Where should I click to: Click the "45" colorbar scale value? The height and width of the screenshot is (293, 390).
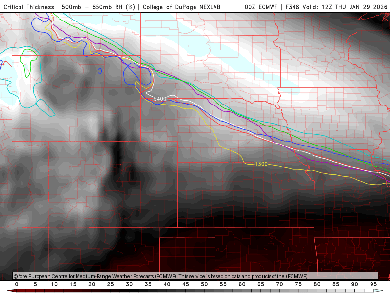pyautogui.click(x=186, y=284)
